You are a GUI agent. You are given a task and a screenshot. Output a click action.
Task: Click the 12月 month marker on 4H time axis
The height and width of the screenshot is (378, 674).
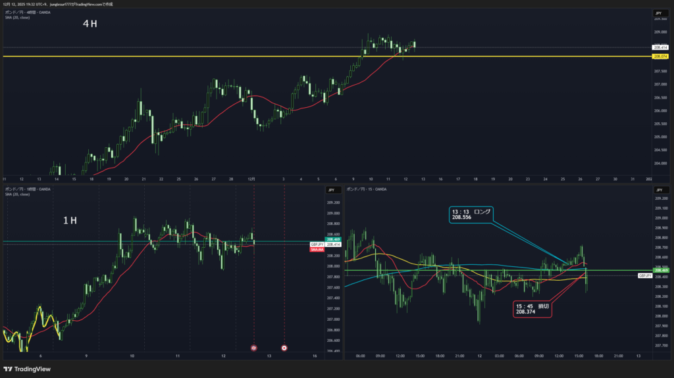(249, 179)
